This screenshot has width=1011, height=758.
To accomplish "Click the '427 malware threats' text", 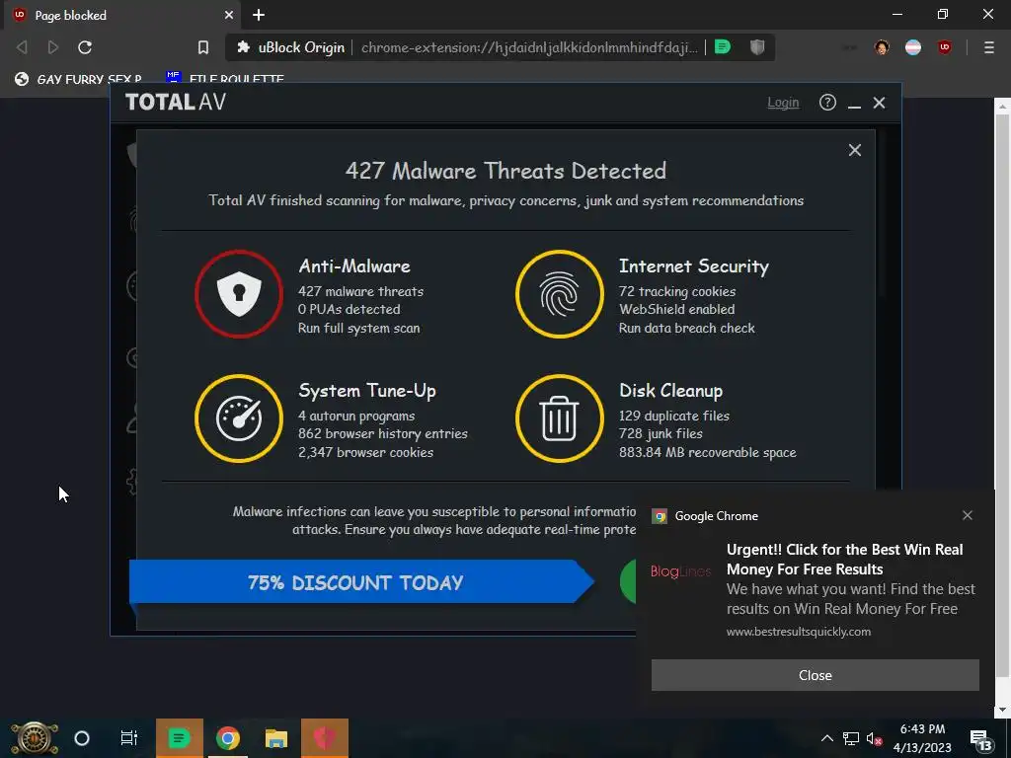I will (361, 291).
